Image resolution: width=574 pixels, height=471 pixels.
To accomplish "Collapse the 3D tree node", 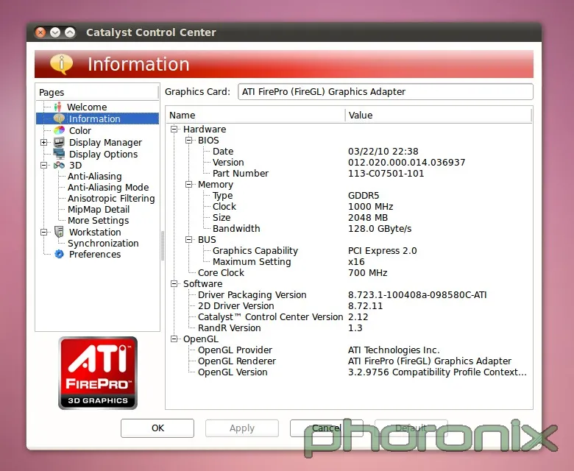I will tap(44, 165).
